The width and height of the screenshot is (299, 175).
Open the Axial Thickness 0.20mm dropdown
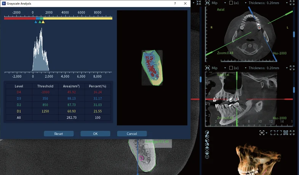pos(287,3)
